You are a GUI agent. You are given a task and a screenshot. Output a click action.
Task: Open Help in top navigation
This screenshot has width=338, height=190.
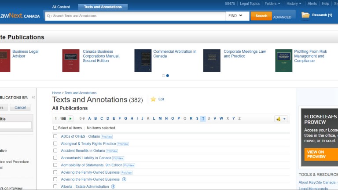click(325, 4)
